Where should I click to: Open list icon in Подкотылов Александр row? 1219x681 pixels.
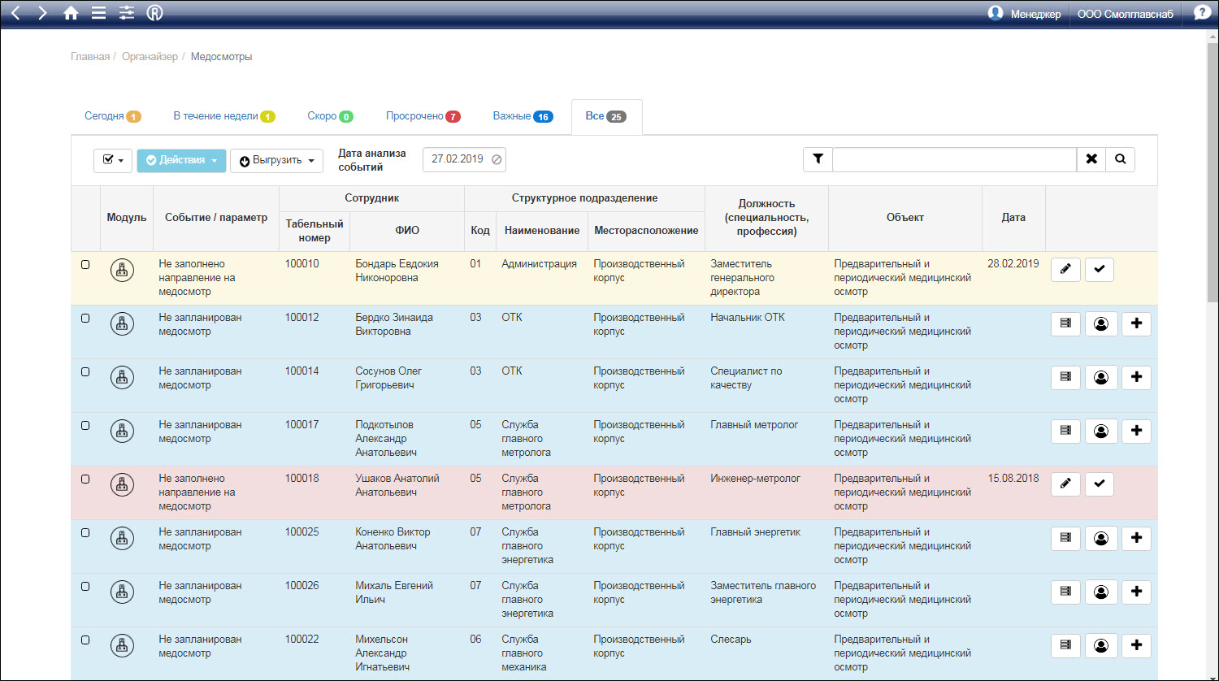[1065, 431]
